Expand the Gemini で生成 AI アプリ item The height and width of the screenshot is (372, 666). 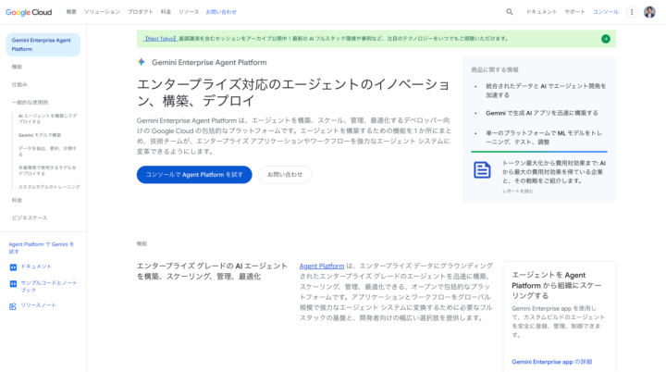475,113
